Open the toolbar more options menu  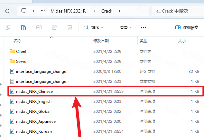pos(144,28)
